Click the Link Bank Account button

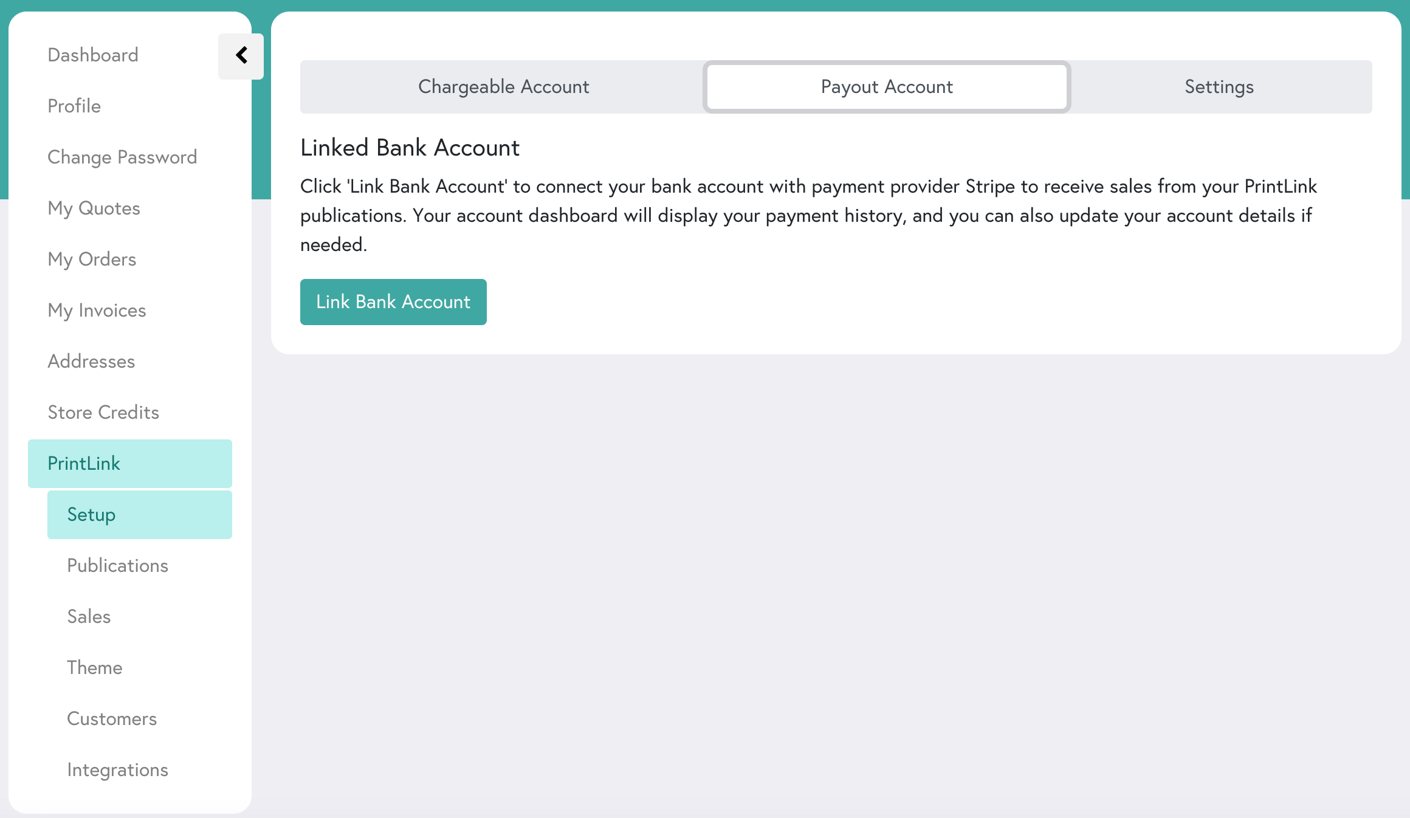[393, 301]
